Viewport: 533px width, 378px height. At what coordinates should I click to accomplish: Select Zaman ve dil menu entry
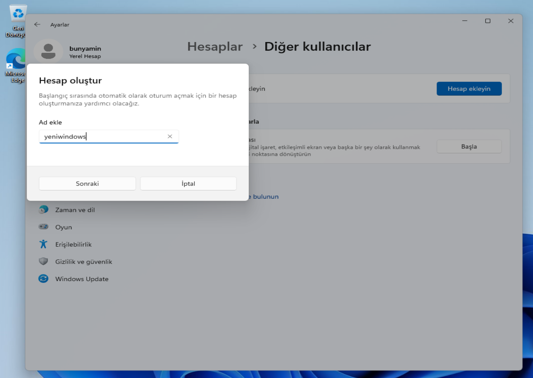point(75,210)
